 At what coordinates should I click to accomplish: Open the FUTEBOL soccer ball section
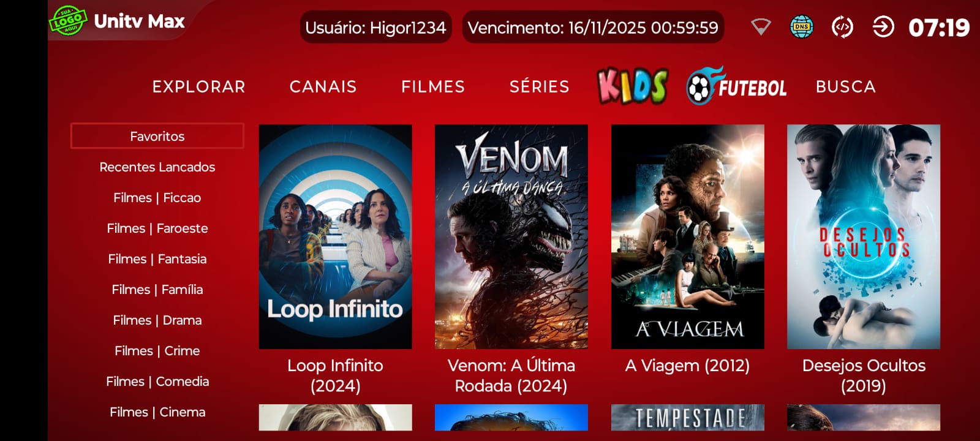click(737, 86)
